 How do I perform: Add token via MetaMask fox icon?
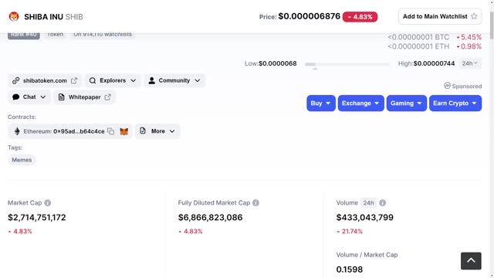(124, 131)
